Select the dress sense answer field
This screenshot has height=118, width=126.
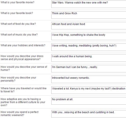(x=89, y=58)
